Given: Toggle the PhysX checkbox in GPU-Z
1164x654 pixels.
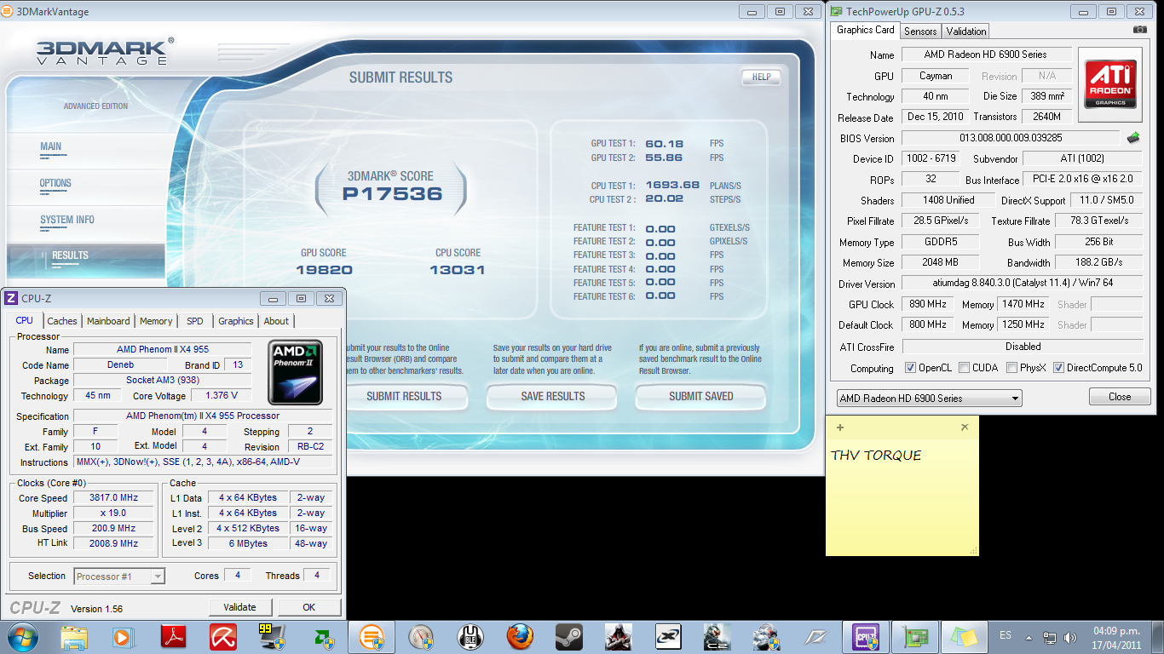Looking at the screenshot, I should [1011, 368].
